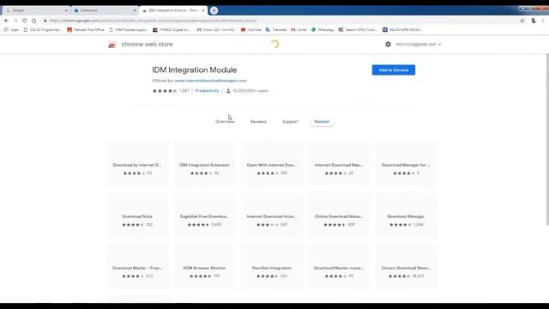The height and width of the screenshot is (309, 549).
Task: Click the Chrome Web Store logo
Action: click(x=112, y=45)
